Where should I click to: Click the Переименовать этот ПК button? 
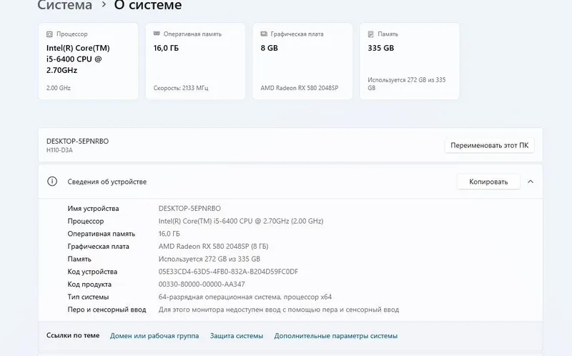coord(489,145)
